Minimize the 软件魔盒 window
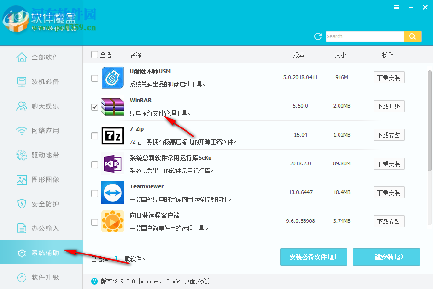The width and height of the screenshot is (433, 289). coord(411,8)
